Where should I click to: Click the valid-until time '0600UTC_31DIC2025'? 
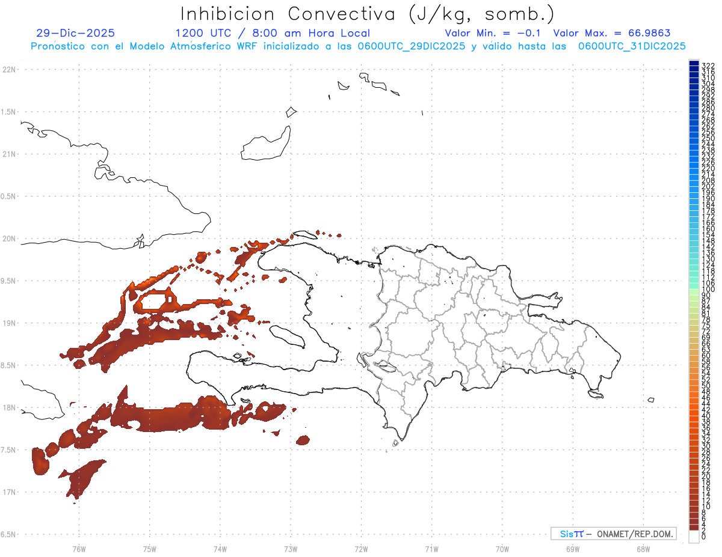pyautogui.click(x=632, y=46)
